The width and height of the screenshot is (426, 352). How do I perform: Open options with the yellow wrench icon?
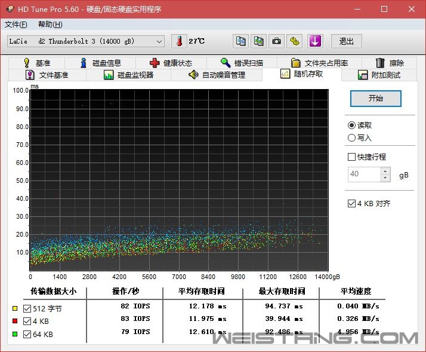click(295, 41)
